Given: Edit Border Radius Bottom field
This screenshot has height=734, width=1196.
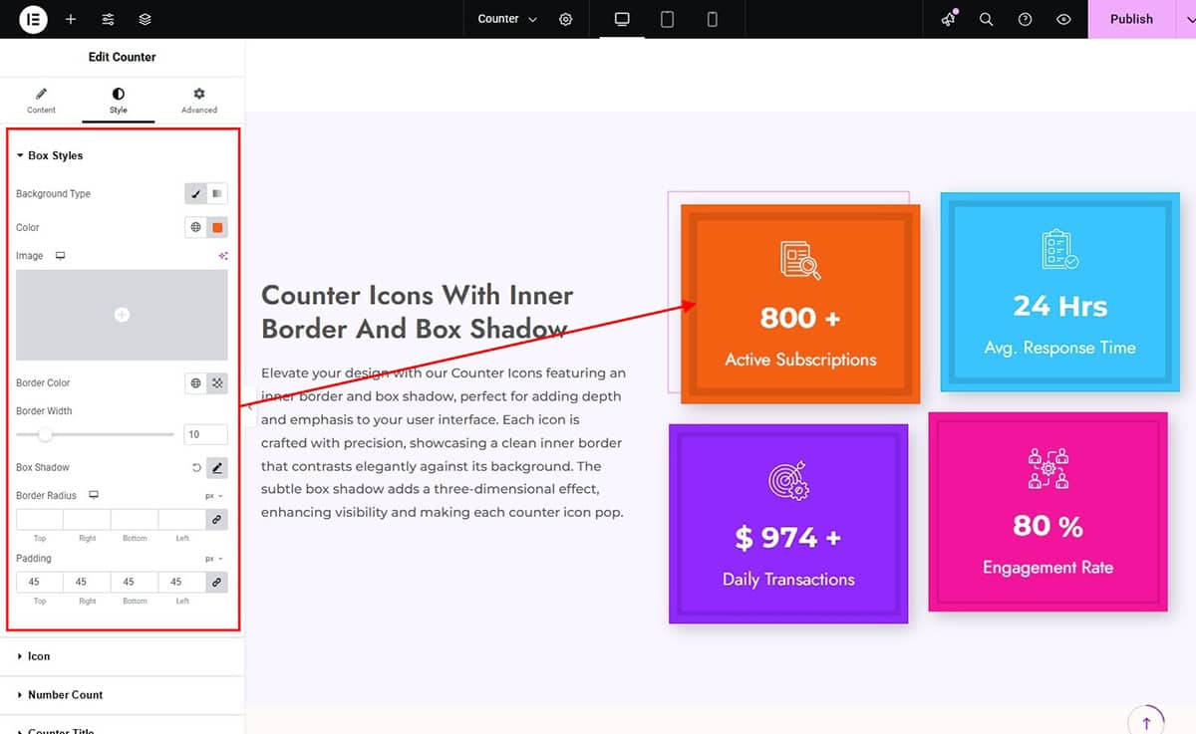Looking at the screenshot, I should point(135,520).
